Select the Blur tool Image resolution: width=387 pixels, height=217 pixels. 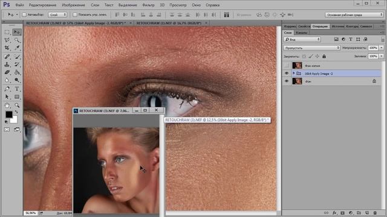point(7,80)
